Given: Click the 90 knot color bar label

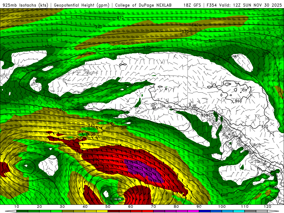Looking at the screenshot, I should click(199, 207).
